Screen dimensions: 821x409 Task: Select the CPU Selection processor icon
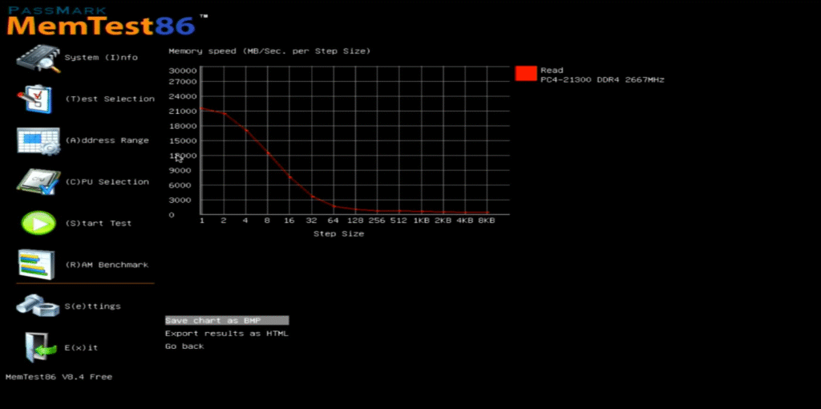point(38,182)
